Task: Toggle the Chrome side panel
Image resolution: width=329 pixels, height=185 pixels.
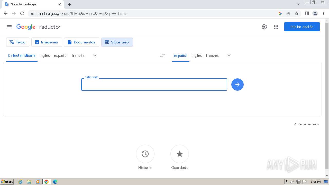Action: click(307, 13)
